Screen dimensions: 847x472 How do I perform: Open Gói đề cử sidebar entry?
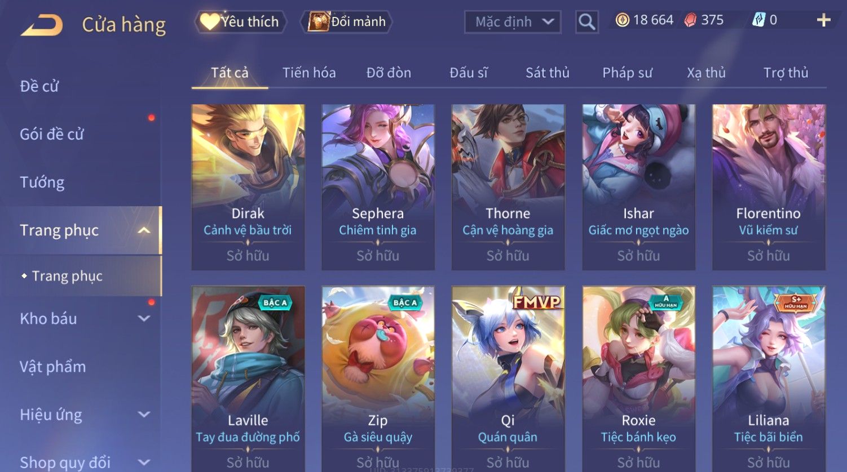point(51,135)
